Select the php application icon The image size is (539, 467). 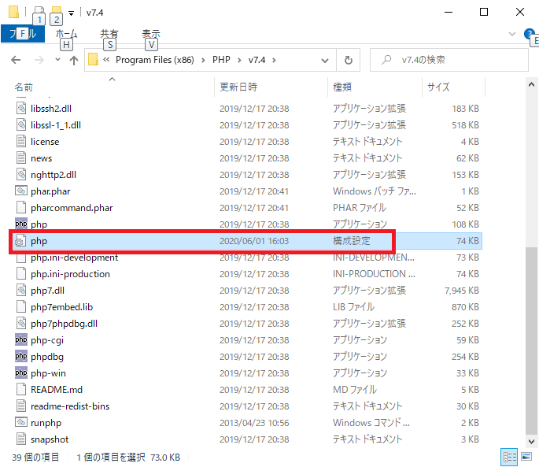pos(21,224)
